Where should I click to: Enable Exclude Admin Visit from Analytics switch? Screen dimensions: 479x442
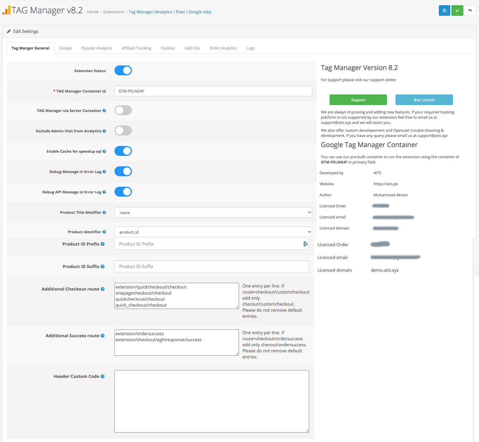(123, 131)
